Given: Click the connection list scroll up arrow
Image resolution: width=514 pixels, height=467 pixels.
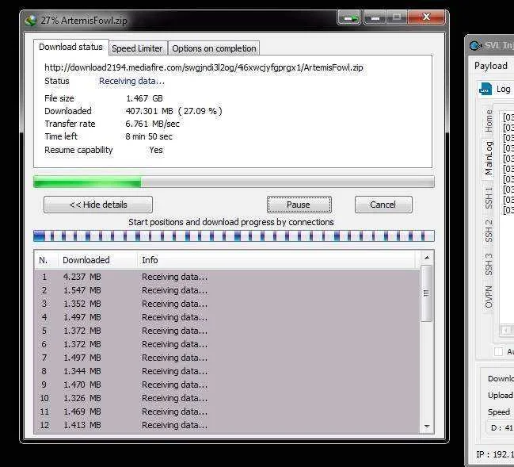Looking at the screenshot, I should [x=426, y=258].
